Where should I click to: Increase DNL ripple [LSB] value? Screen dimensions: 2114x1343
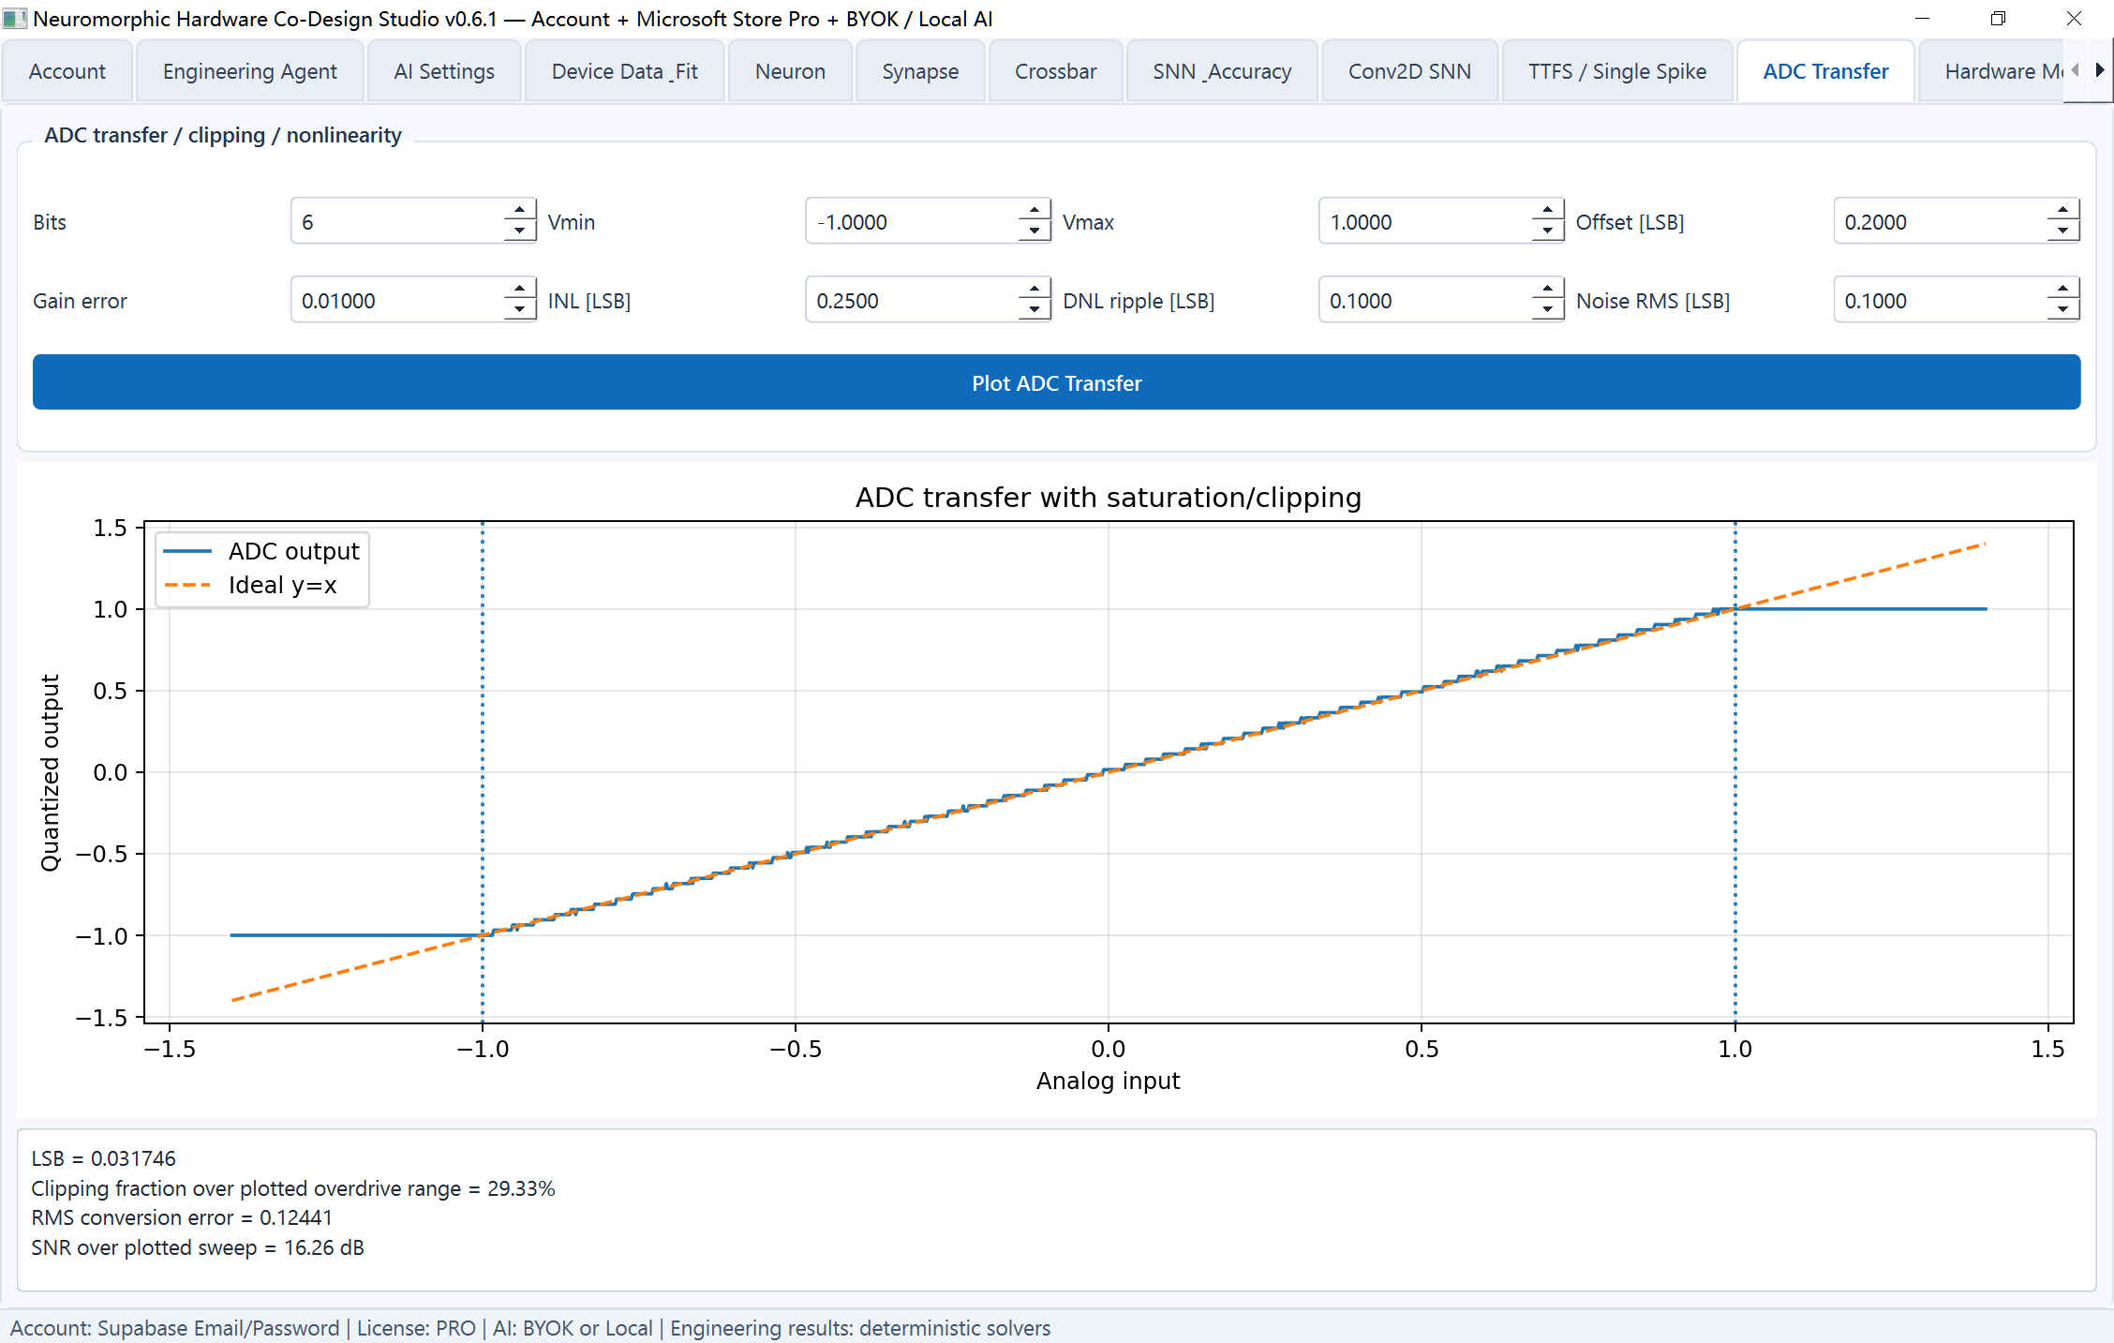click(x=1547, y=289)
